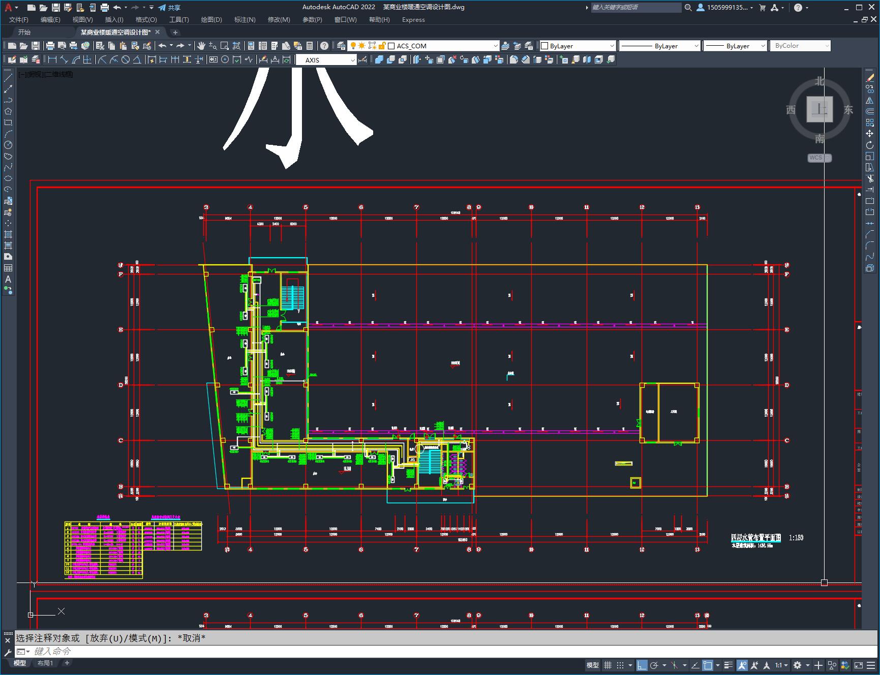Open the Layer Properties Manager icon
Screen dimensions: 880x675
point(341,46)
